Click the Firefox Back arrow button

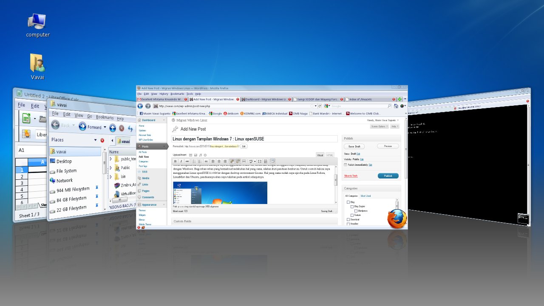click(x=140, y=106)
